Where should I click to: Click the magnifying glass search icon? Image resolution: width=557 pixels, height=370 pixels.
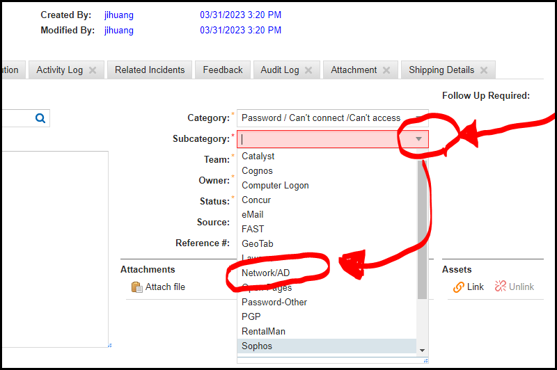tap(40, 118)
